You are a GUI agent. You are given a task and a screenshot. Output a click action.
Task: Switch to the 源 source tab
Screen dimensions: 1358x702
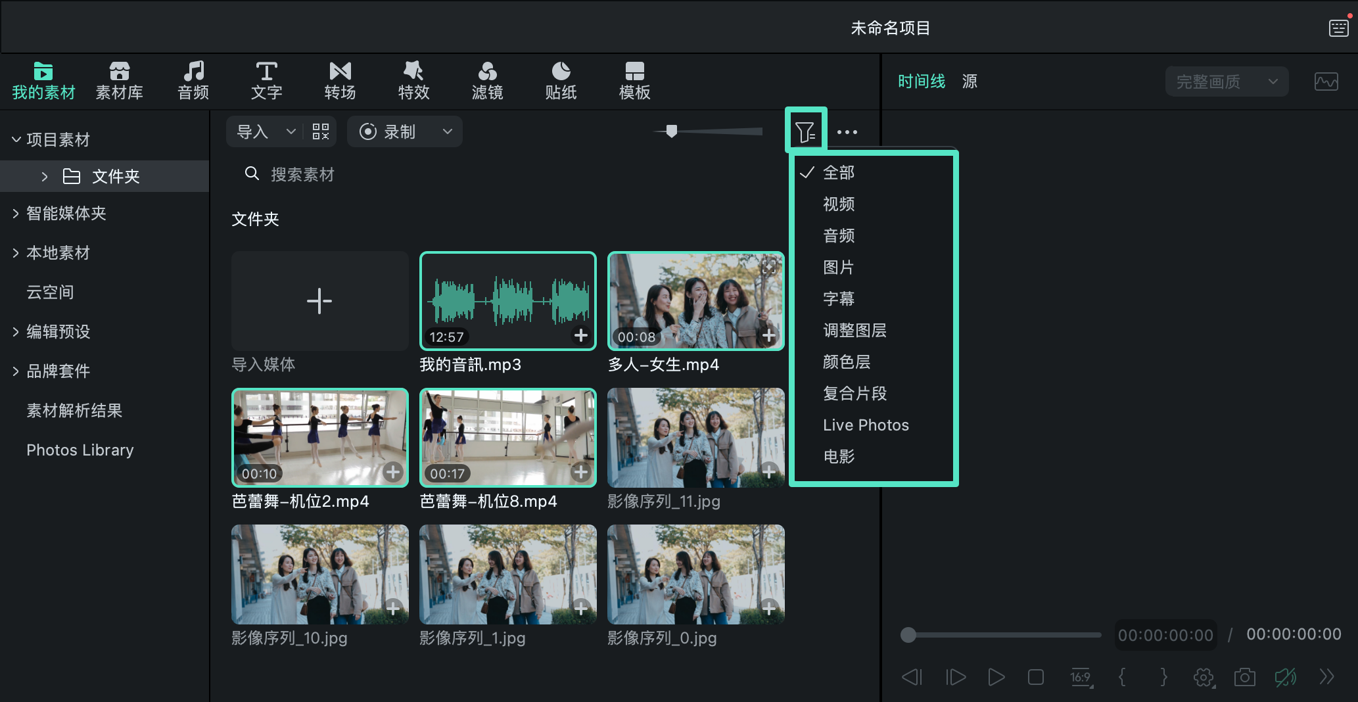970,82
